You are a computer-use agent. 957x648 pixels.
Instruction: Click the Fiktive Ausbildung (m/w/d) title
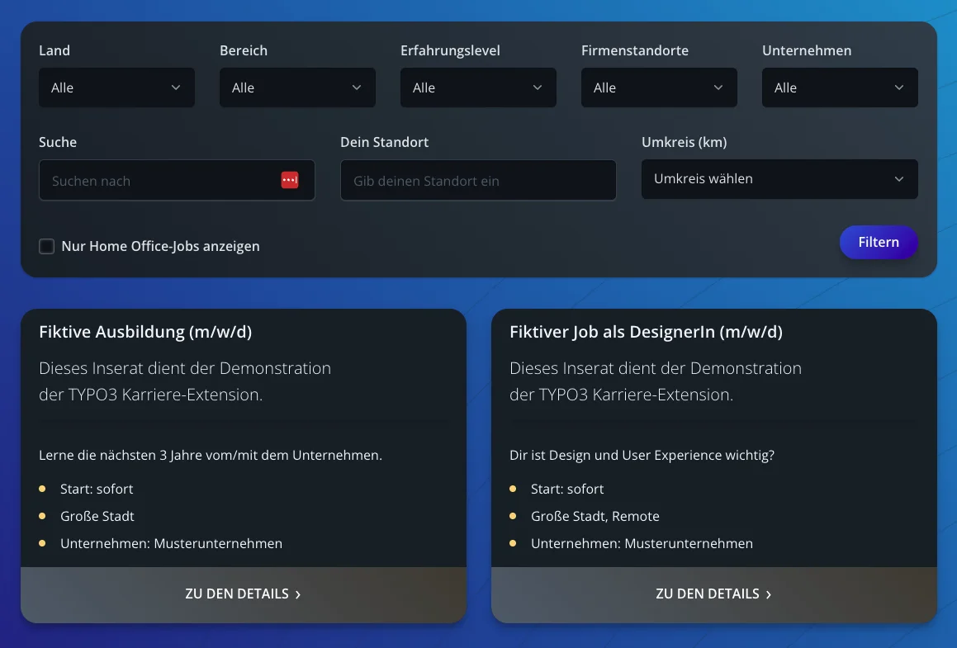145,332
